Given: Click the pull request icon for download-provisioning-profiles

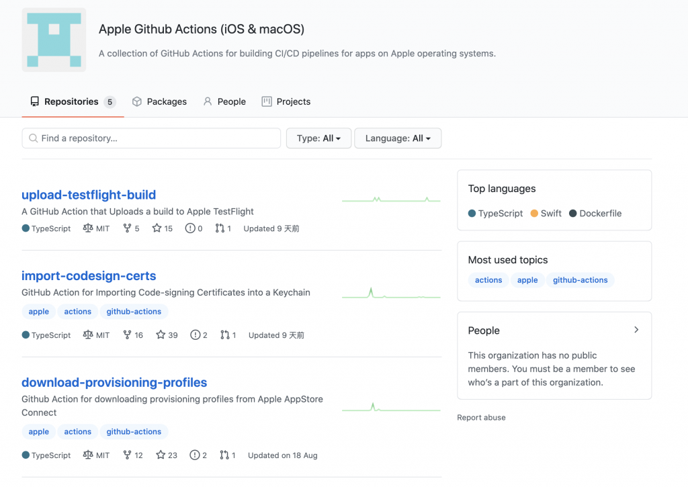Looking at the screenshot, I should [224, 455].
